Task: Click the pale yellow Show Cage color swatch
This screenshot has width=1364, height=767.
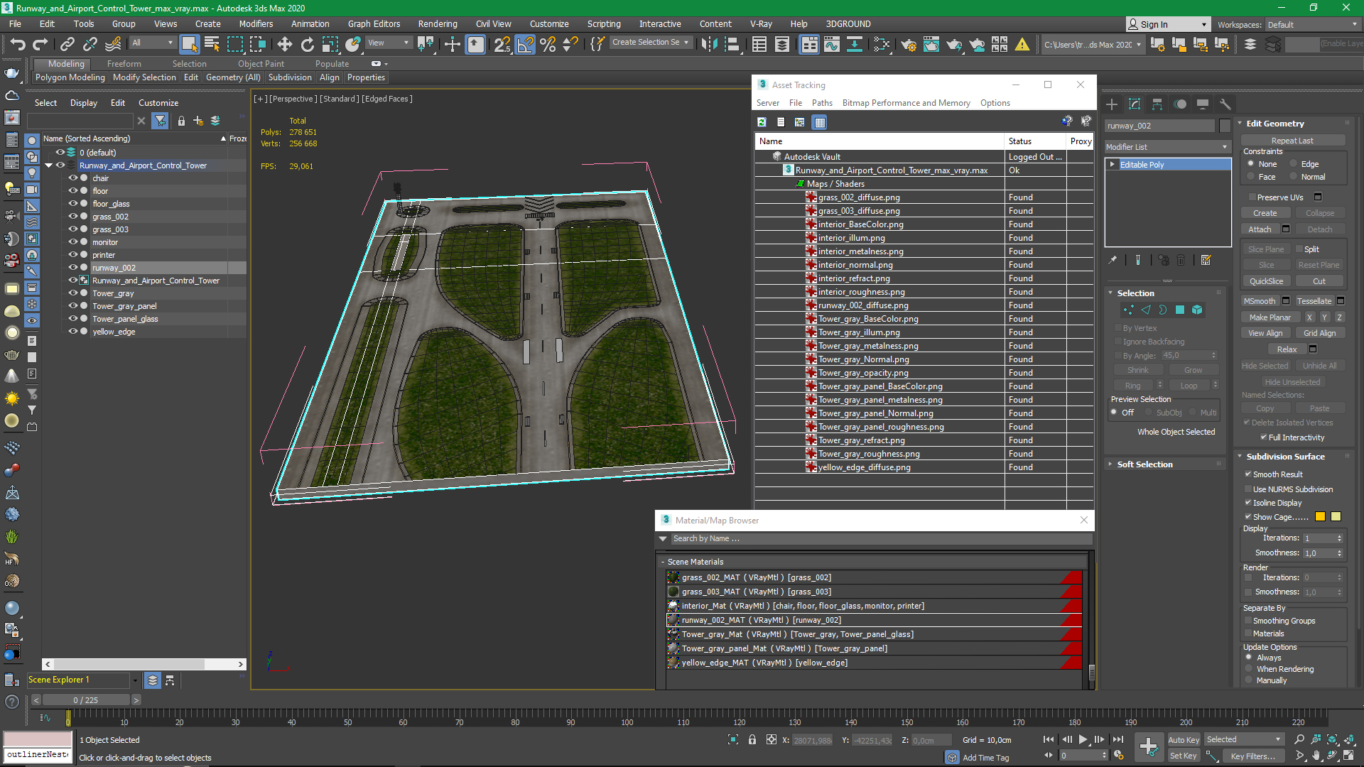Action: point(1336,517)
